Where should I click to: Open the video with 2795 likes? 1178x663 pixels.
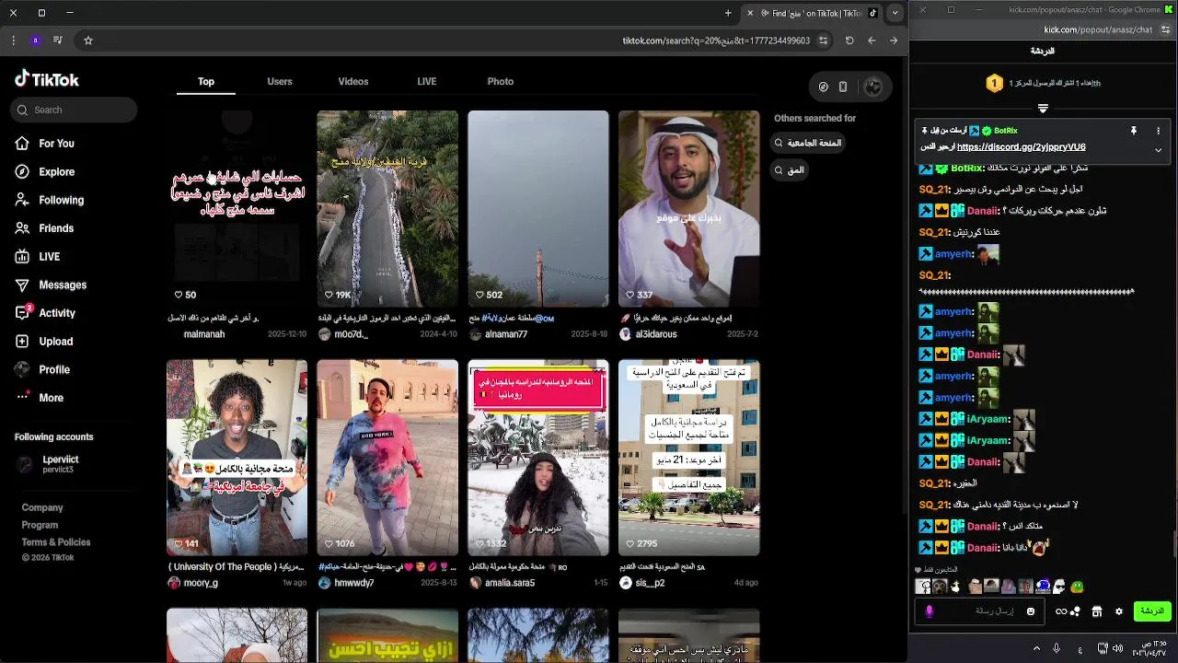(689, 458)
